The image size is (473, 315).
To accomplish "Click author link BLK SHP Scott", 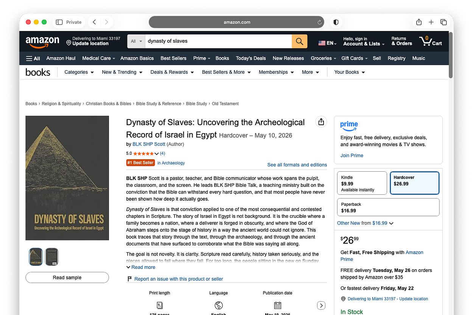I will pos(149,144).
